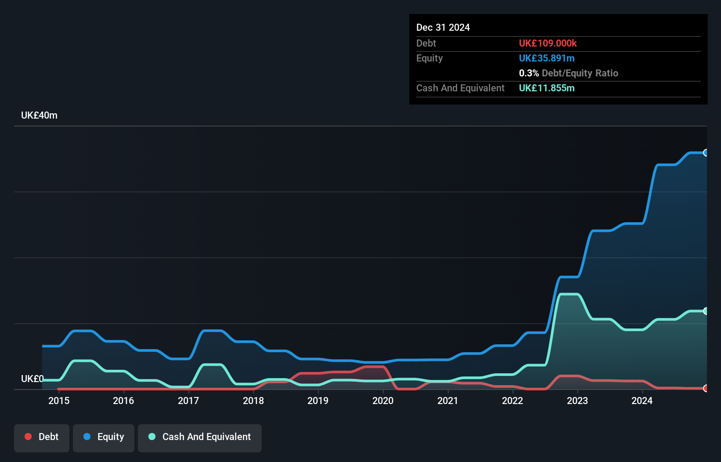Click the Debt row label in tooltip

click(426, 43)
